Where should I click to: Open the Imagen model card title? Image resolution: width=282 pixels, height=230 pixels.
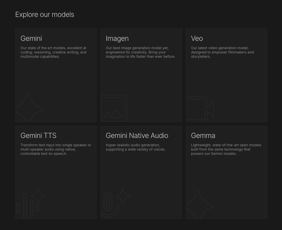[x=117, y=39]
